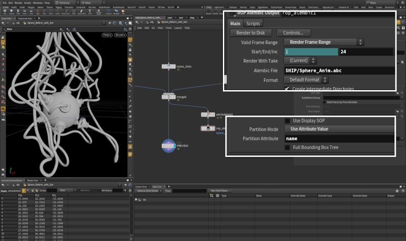Click the name_links node icon

tap(168, 67)
